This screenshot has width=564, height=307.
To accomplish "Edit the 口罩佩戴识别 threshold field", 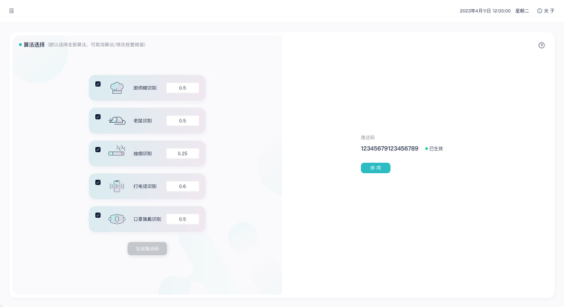I will (183, 219).
